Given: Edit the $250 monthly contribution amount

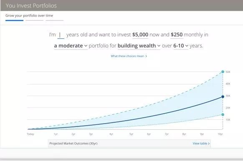Looking at the screenshot, I should [177, 35].
